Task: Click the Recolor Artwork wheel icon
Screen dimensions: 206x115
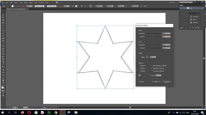Action: (x=81, y=6)
